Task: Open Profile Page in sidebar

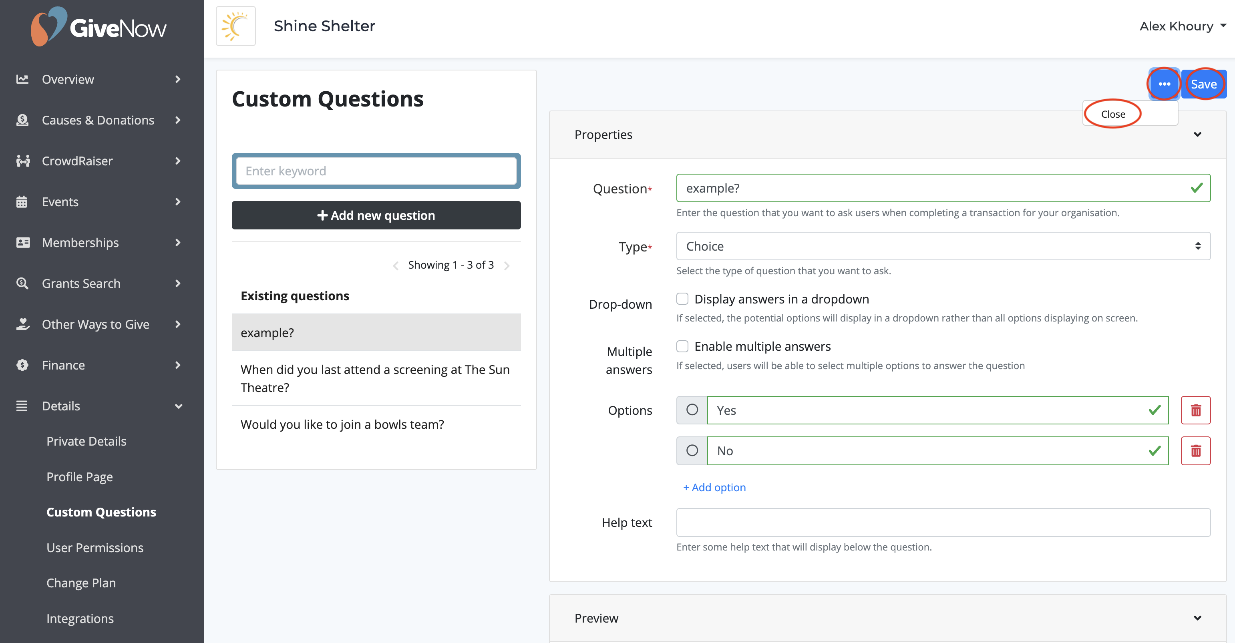Action: tap(80, 476)
